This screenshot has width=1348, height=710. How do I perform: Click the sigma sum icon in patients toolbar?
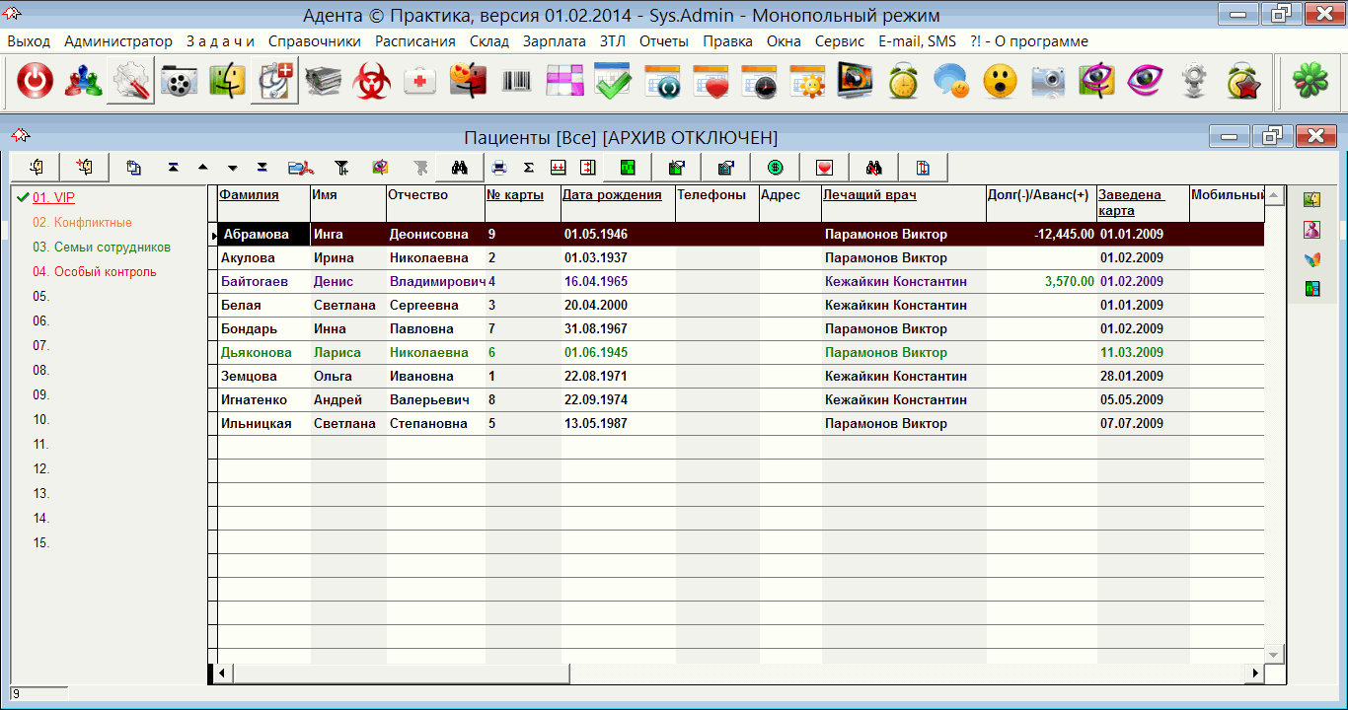[529, 167]
